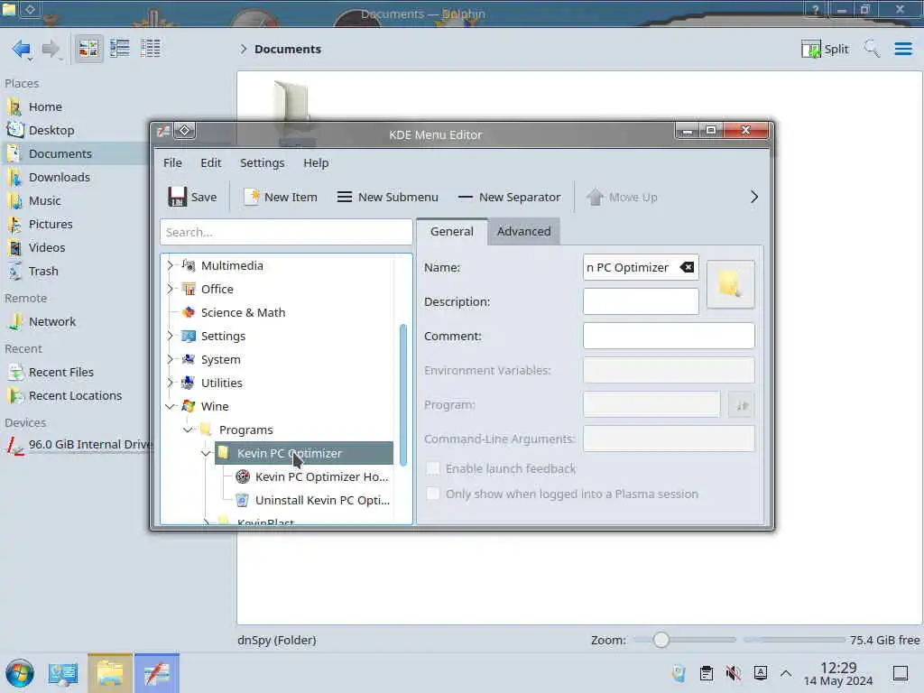924x693 pixels.
Task: Select the Settings category icon in tree
Action: pyautogui.click(x=189, y=336)
